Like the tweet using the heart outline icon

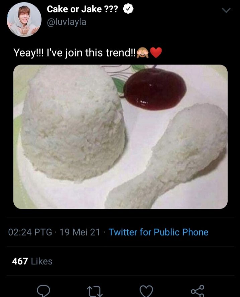(x=146, y=291)
